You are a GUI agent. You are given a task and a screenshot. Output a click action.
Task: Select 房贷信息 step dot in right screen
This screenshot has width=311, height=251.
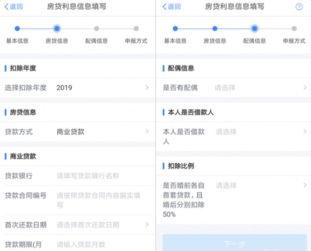215,29
